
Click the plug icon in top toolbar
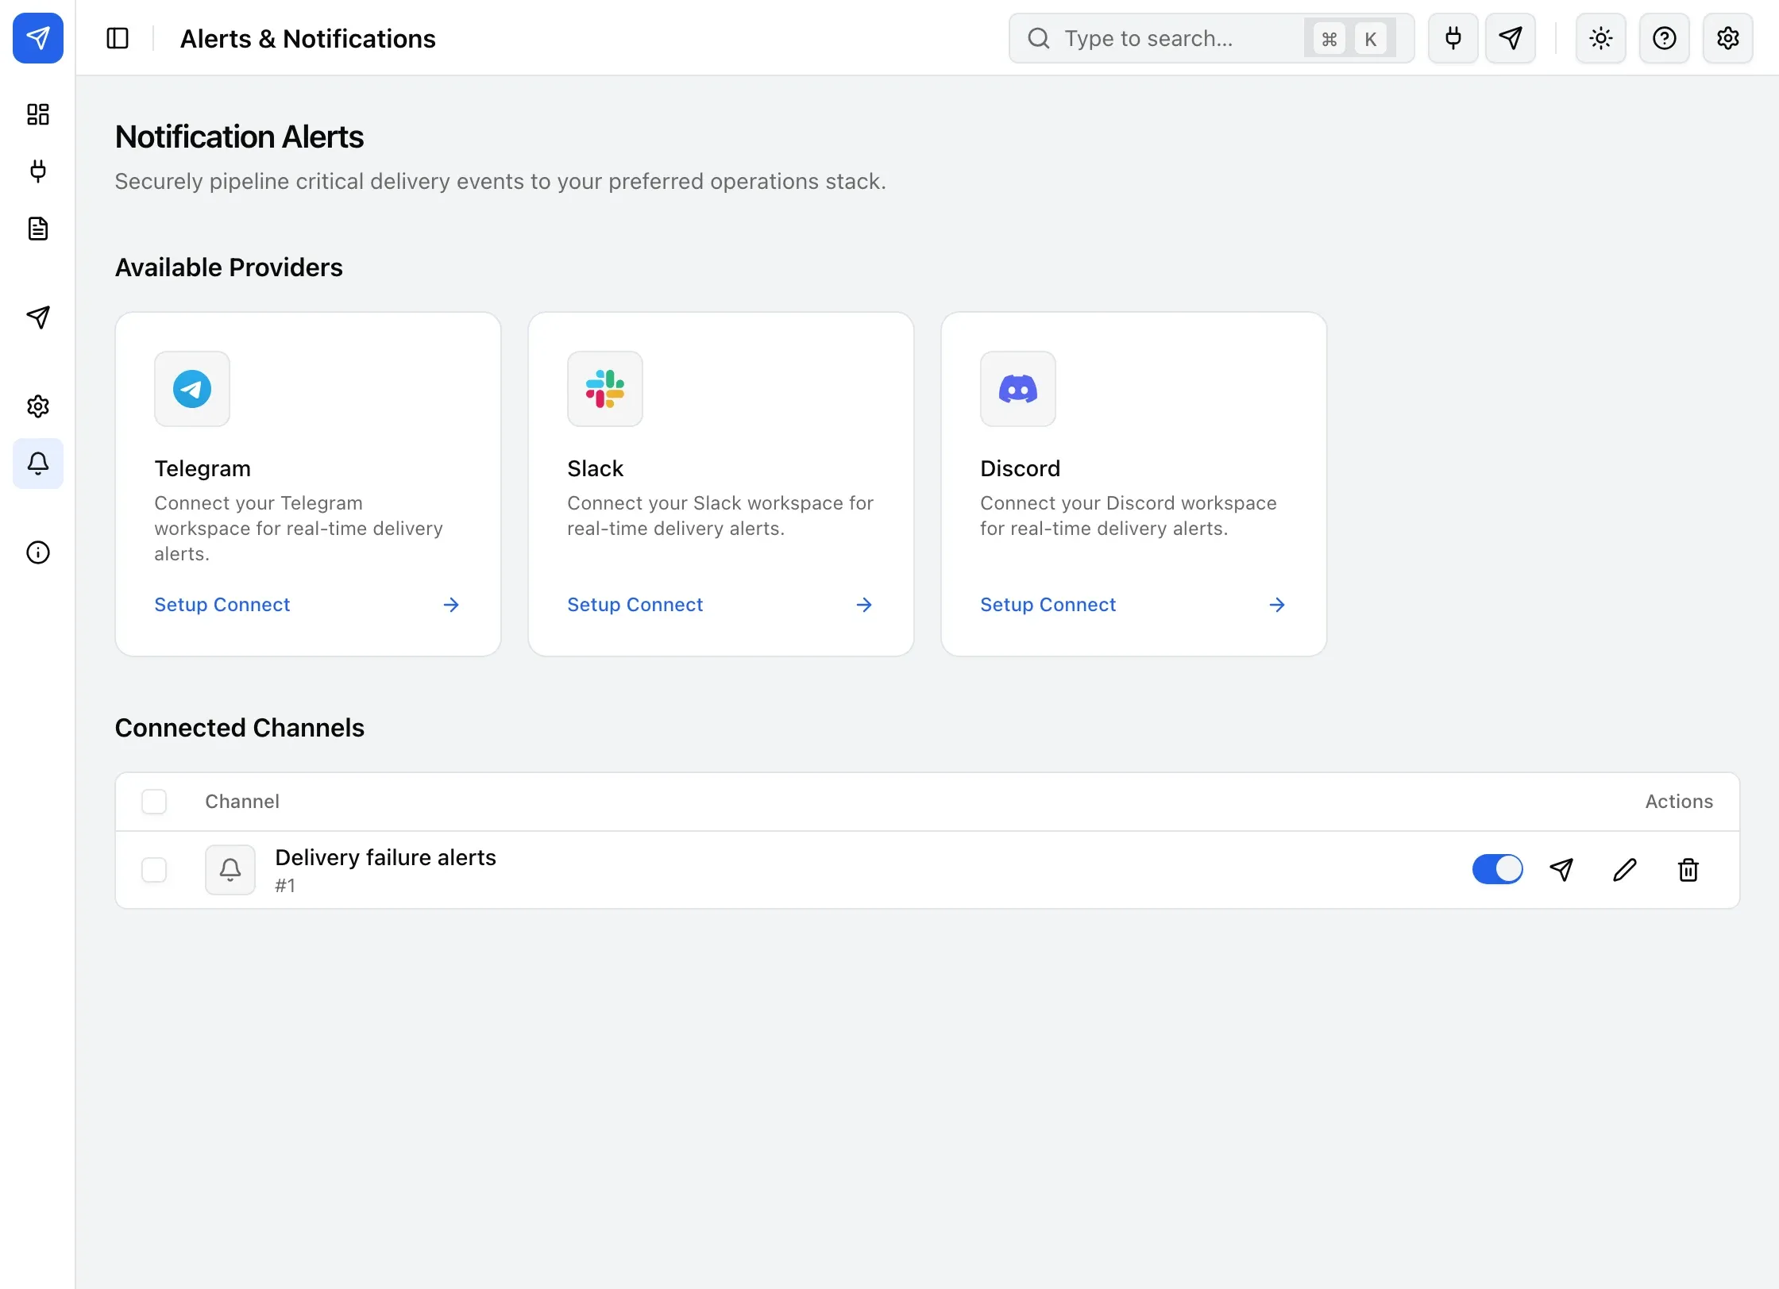pyautogui.click(x=1453, y=38)
